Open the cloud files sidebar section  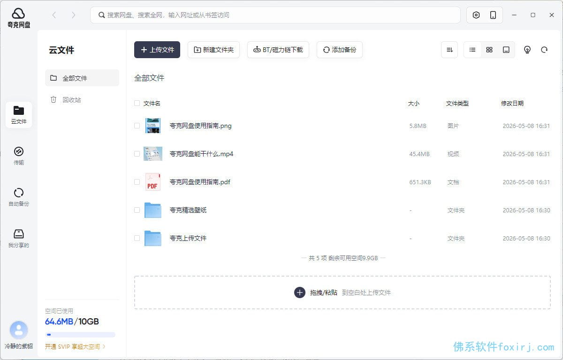pyautogui.click(x=19, y=115)
